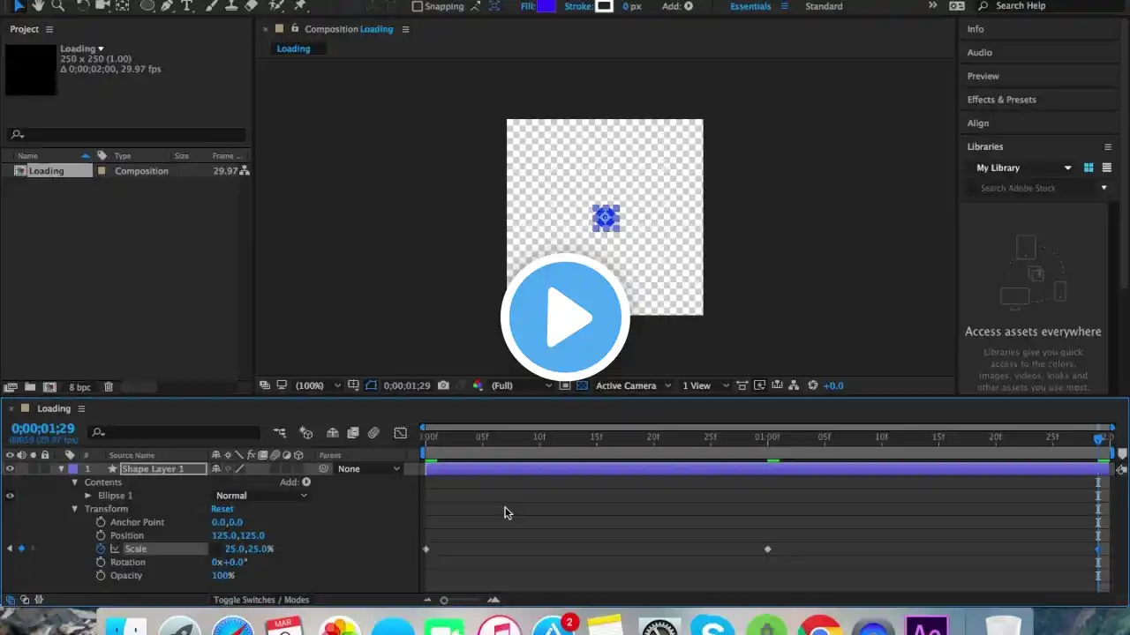Image resolution: width=1130 pixels, height=635 pixels.
Task: Select the Type tool
Action: (x=187, y=5)
